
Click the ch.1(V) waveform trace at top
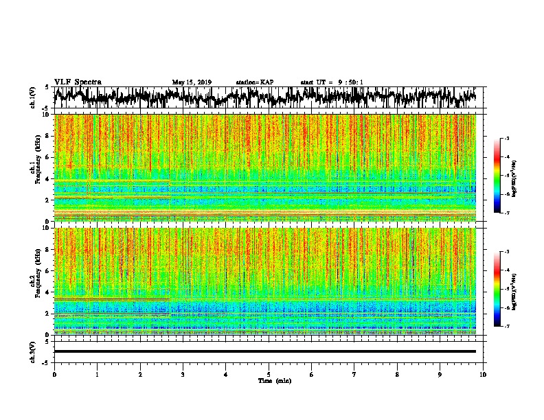pyautogui.click(x=265, y=97)
